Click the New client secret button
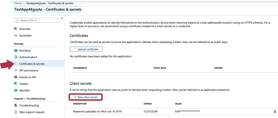Screen dimensions: 278x118 coord(86,97)
